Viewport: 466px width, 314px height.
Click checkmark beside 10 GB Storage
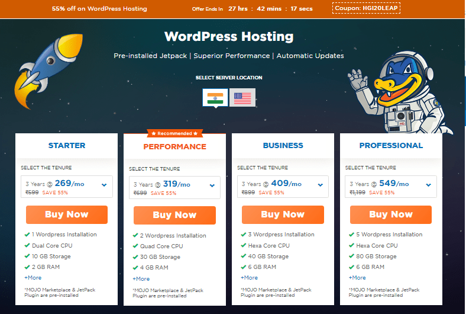pyautogui.click(x=27, y=256)
